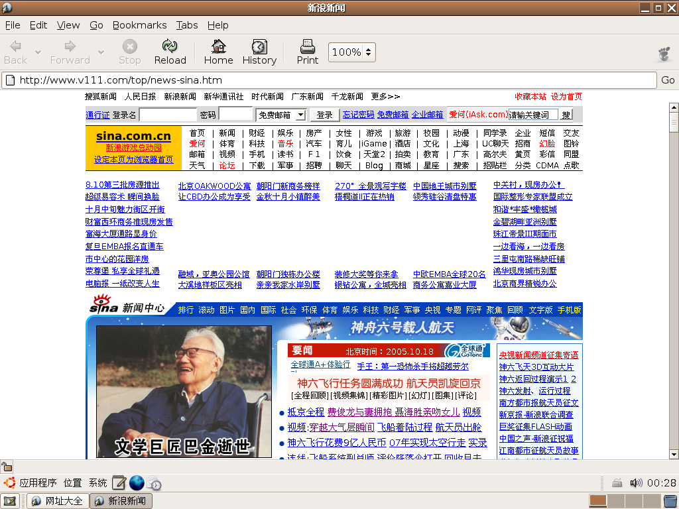Open the Edit menu
Viewport: 679px width, 509px height.
click(x=38, y=25)
